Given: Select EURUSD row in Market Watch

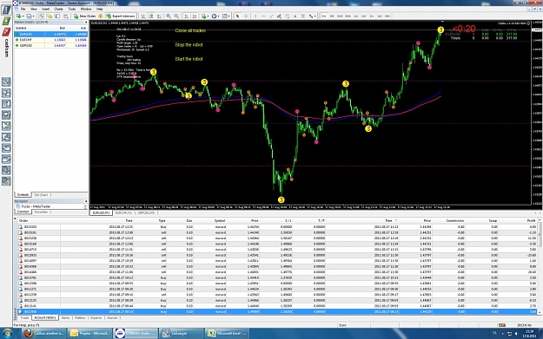Looking at the screenshot, I should 51,34.
